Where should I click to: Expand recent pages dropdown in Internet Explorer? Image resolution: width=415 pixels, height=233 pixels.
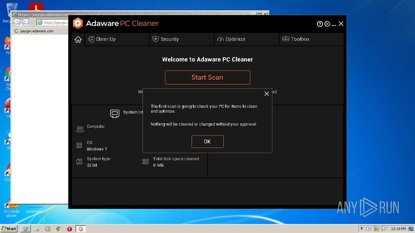33,23
